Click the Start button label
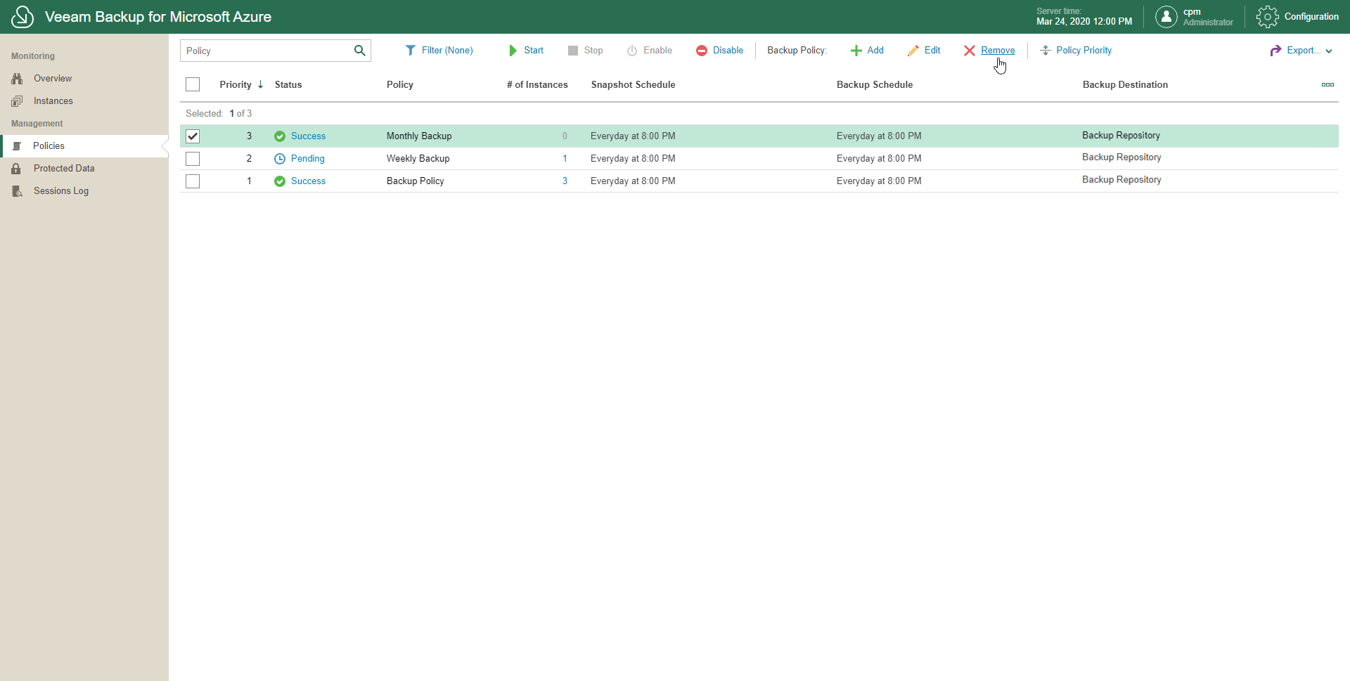 pyautogui.click(x=534, y=51)
